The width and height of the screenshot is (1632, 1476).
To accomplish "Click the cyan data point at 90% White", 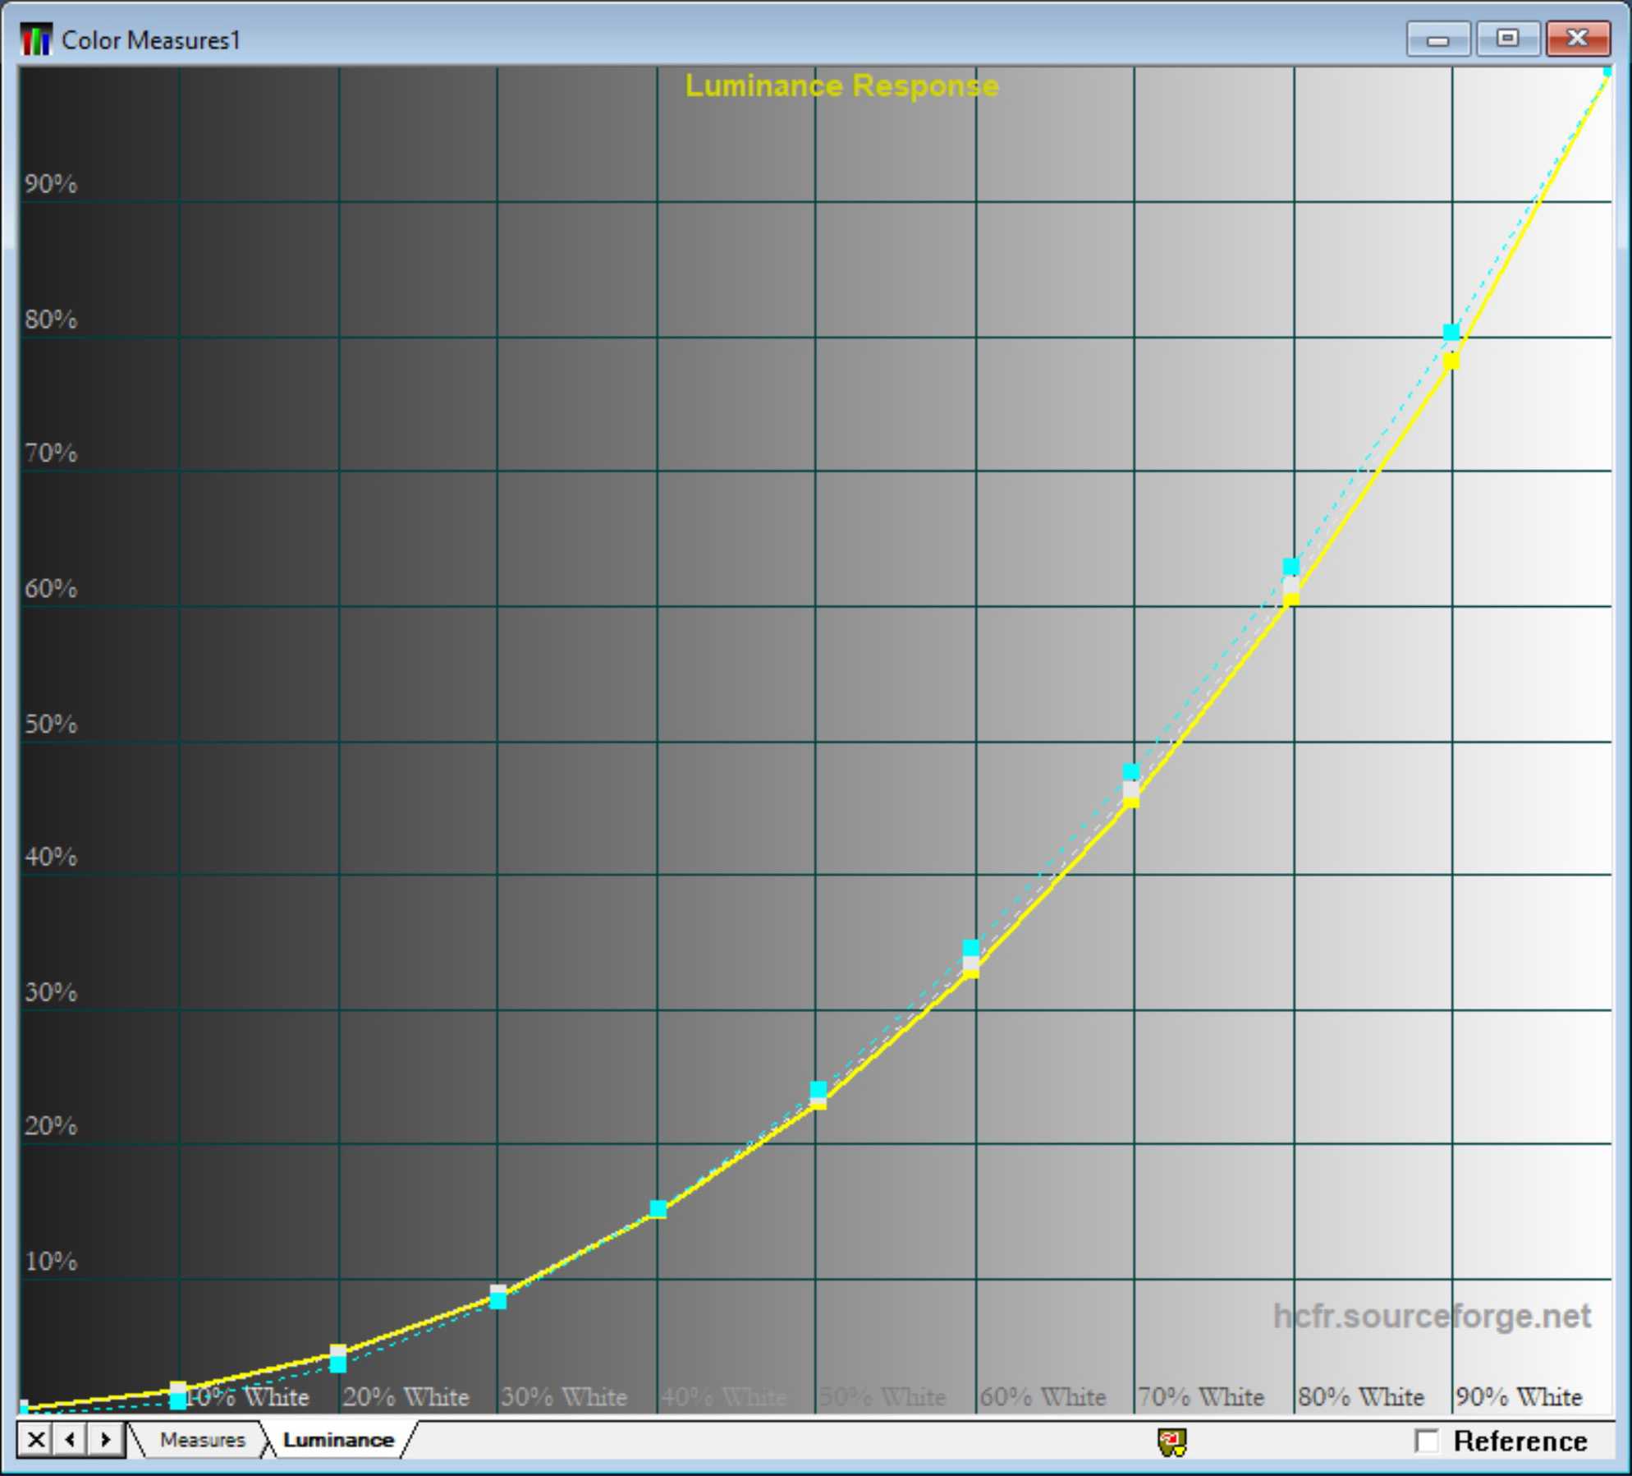I will (1451, 332).
